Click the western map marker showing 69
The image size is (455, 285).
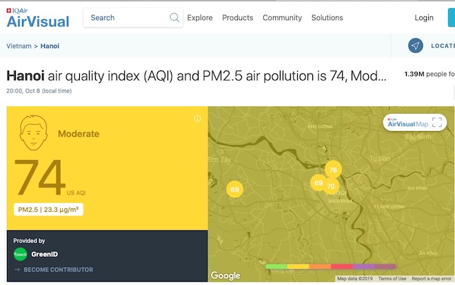coord(234,190)
